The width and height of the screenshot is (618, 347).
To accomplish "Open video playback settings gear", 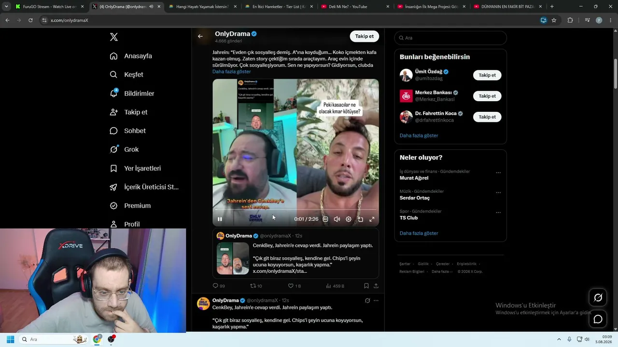I will click(349, 219).
